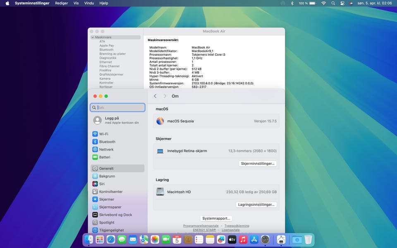Screen dimensions: 397x248
Task: Open Launchpad from the Dock
Action: [x=100, y=239]
